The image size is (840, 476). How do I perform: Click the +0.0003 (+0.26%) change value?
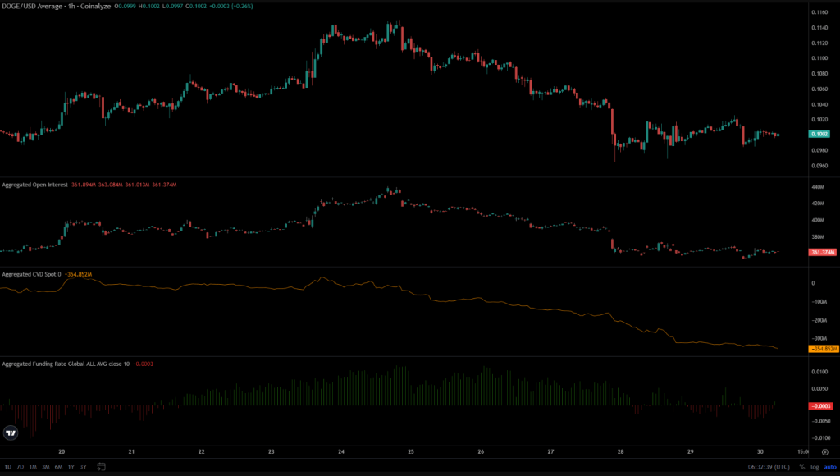[231, 6]
